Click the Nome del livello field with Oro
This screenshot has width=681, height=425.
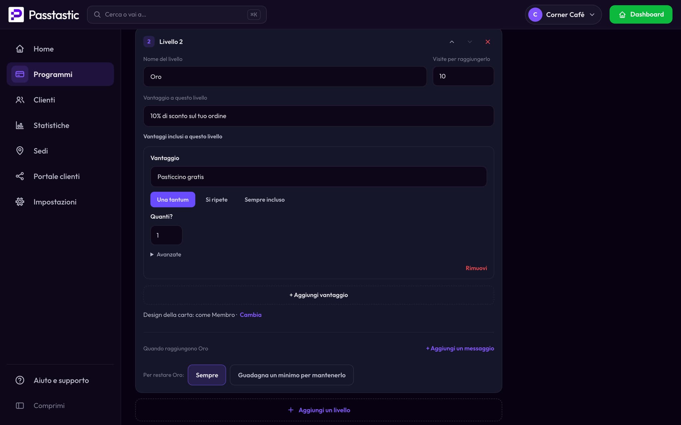(x=285, y=77)
